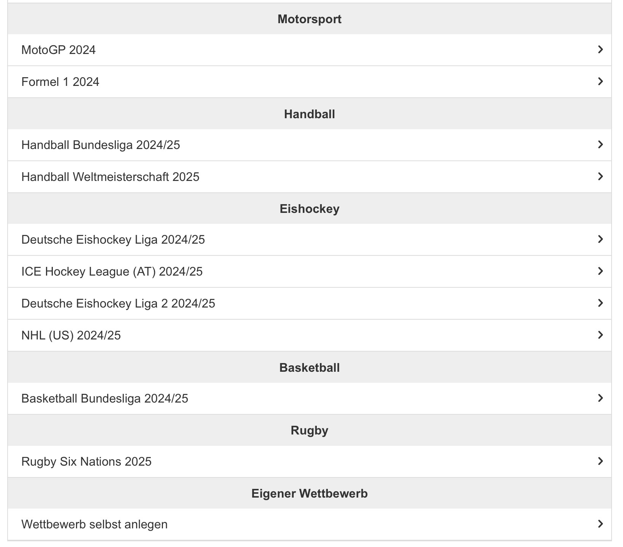Select ICE Hockey League (AT) 2024/25

pos(112,271)
